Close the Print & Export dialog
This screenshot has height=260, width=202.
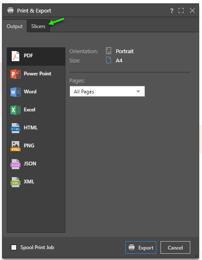pyautogui.click(x=192, y=10)
